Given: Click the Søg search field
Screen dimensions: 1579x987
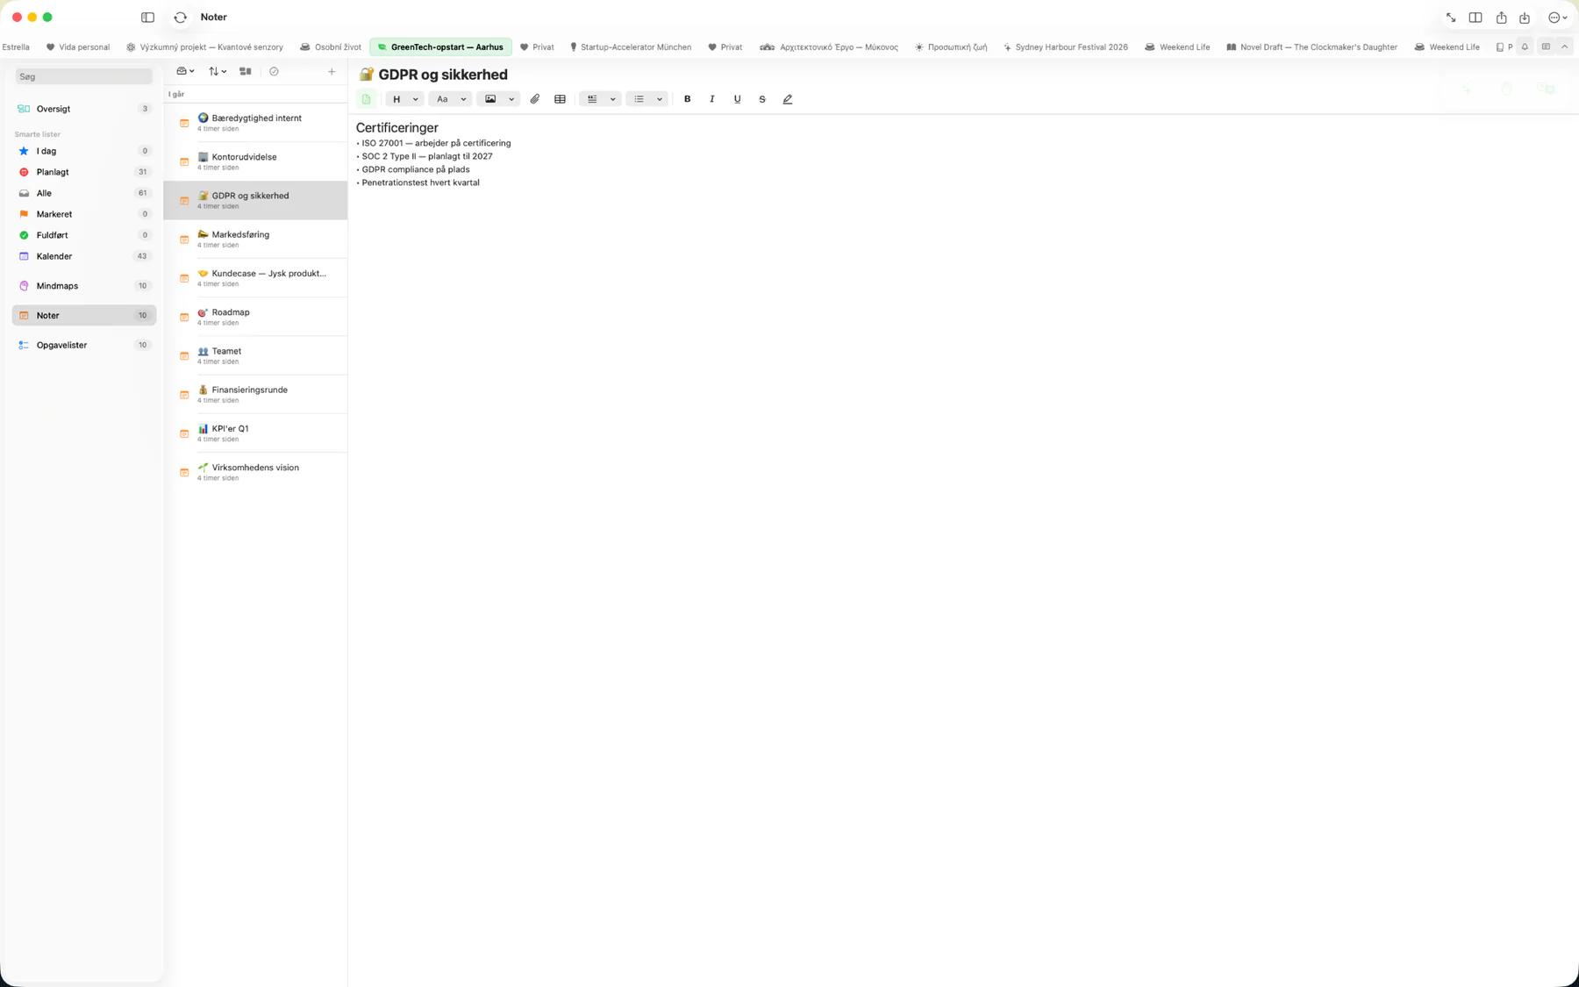Looking at the screenshot, I should (x=83, y=77).
